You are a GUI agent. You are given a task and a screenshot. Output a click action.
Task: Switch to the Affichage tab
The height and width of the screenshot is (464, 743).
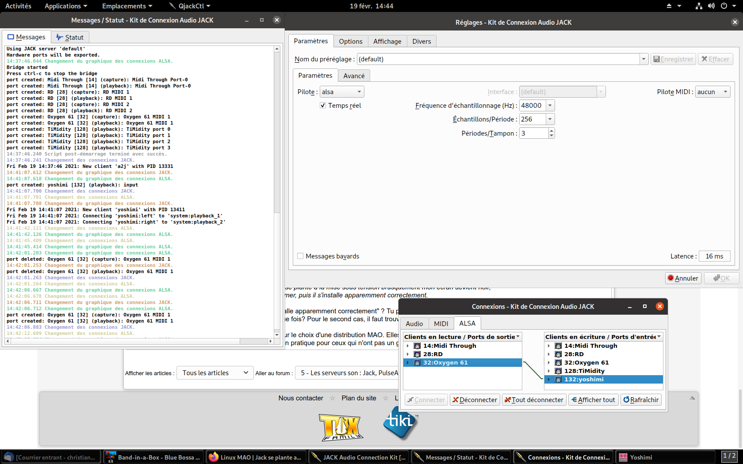click(387, 42)
